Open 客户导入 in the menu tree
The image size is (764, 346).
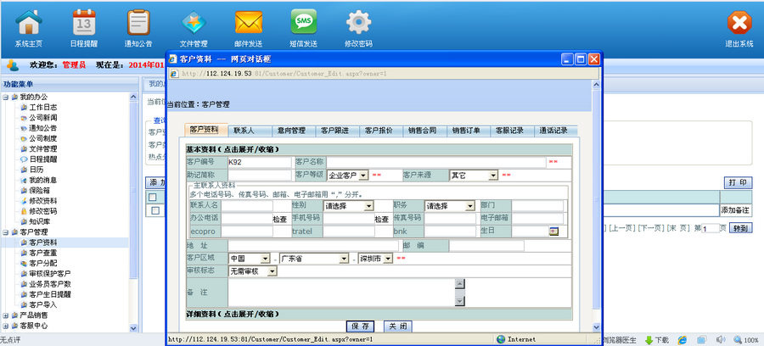[43, 304]
